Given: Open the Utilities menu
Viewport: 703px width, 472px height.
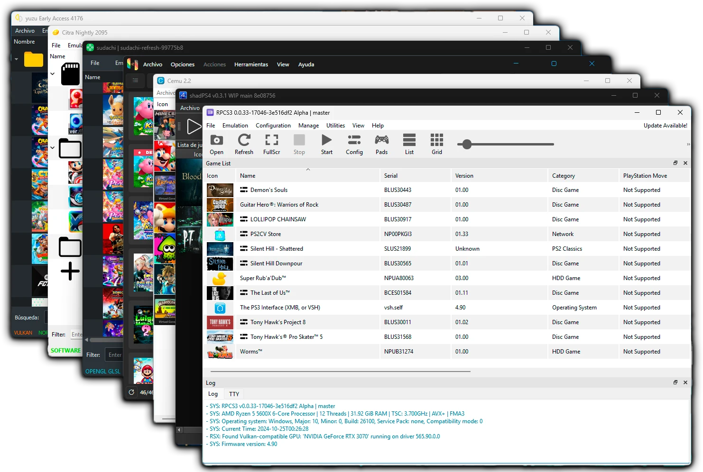Looking at the screenshot, I should tap(335, 126).
